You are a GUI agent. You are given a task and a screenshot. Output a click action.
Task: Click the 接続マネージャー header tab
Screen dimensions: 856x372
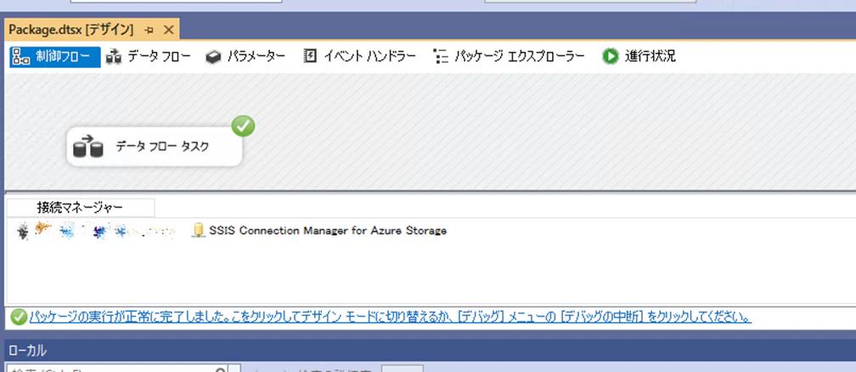click(80, 208)
